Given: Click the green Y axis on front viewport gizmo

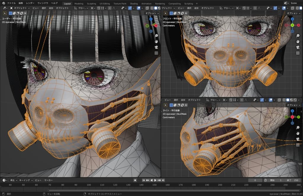Looking at the screenshot, I should pos(292,25).
